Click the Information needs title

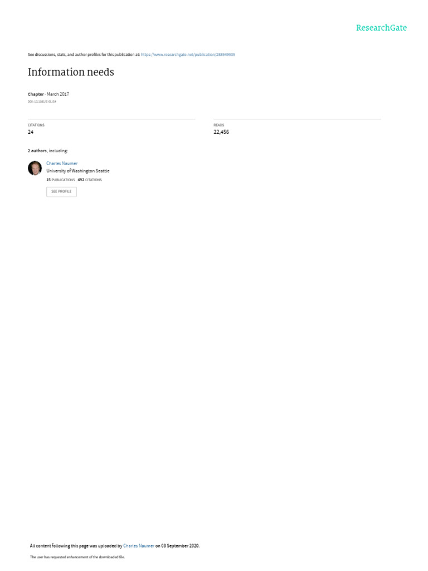click(x=71, y=72)
